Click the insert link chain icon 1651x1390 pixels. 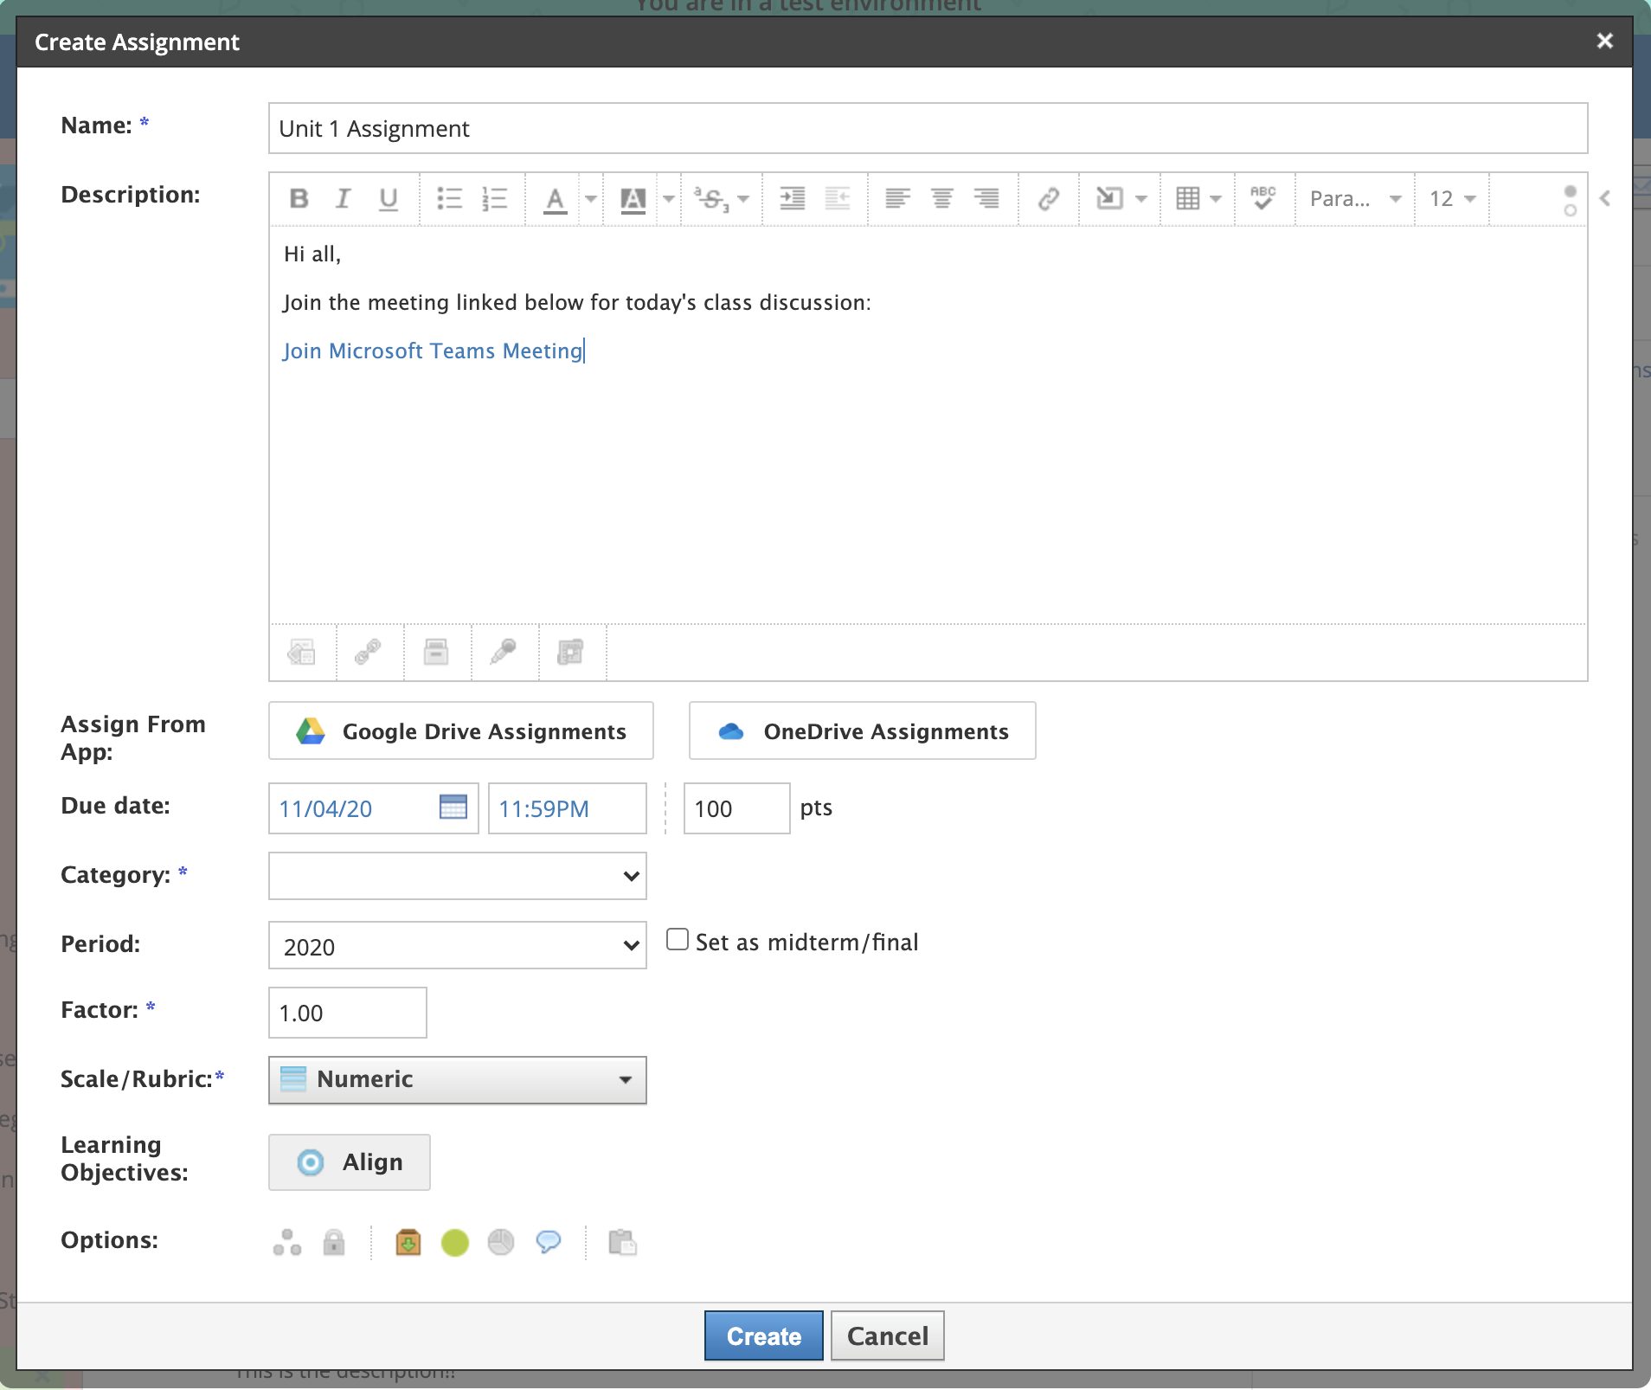click(x=1048, y=199)
